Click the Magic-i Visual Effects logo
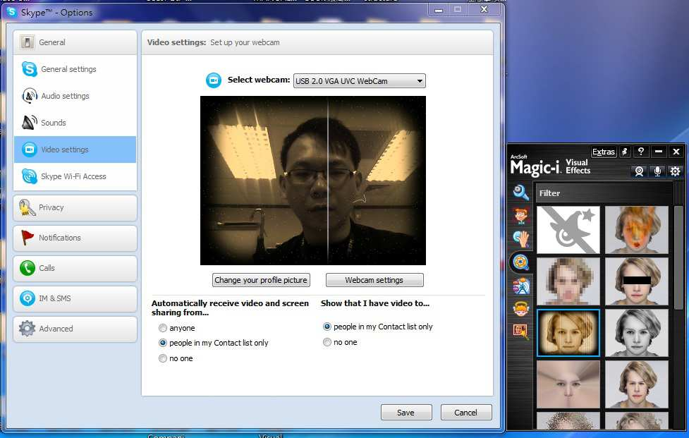 (550, 166)
